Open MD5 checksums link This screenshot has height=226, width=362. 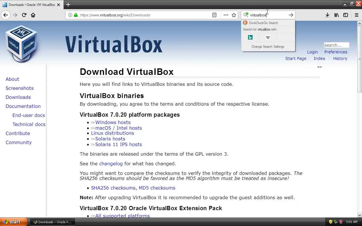157,188
